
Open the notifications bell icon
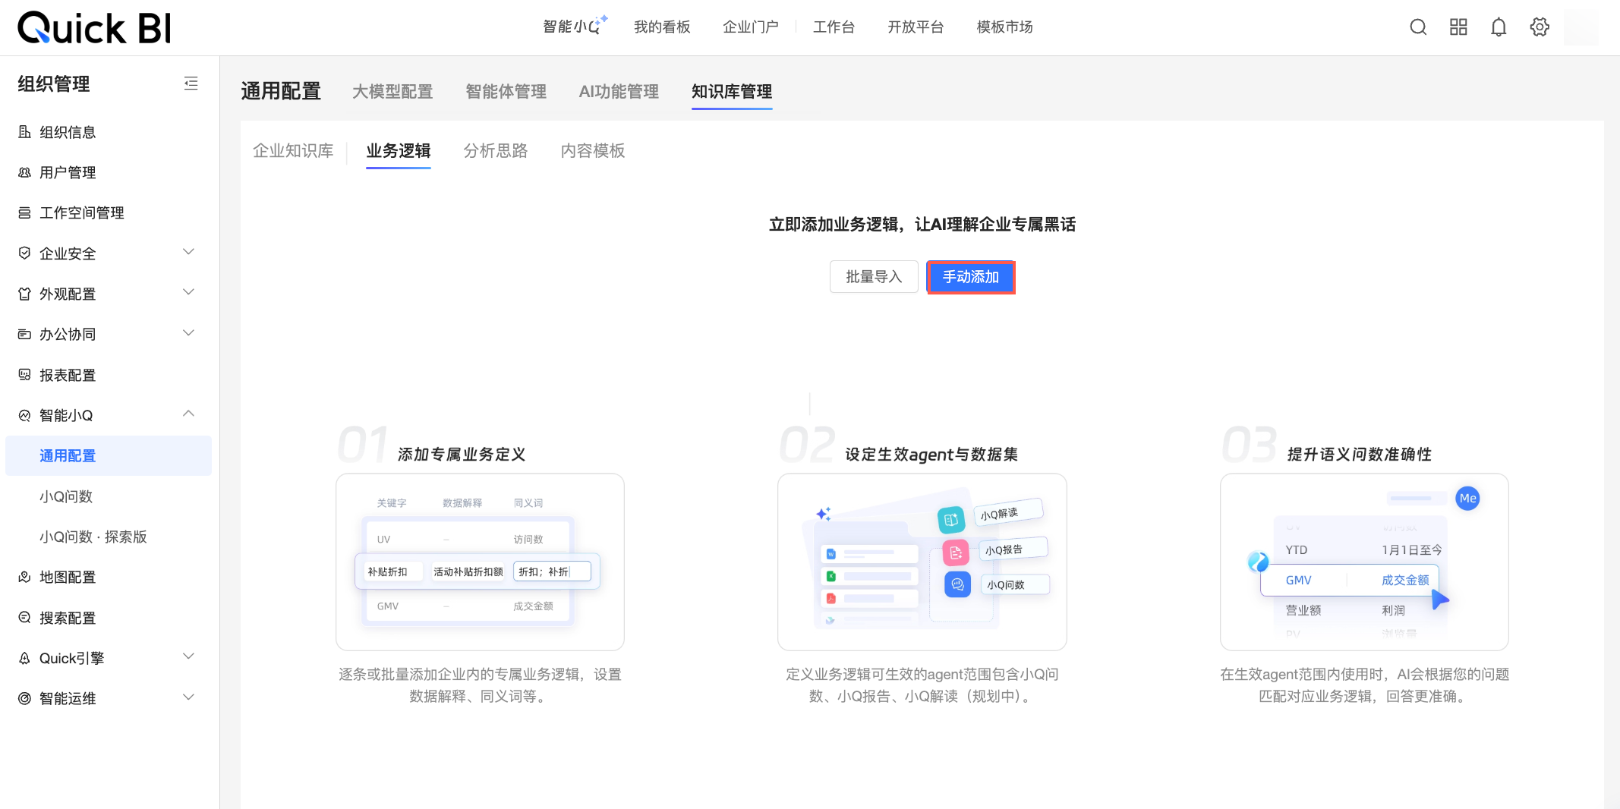[1499, 27]
